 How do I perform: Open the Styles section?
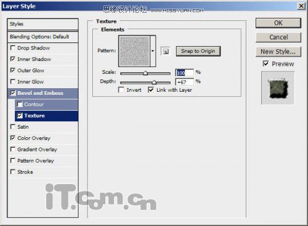click(43, 24)
